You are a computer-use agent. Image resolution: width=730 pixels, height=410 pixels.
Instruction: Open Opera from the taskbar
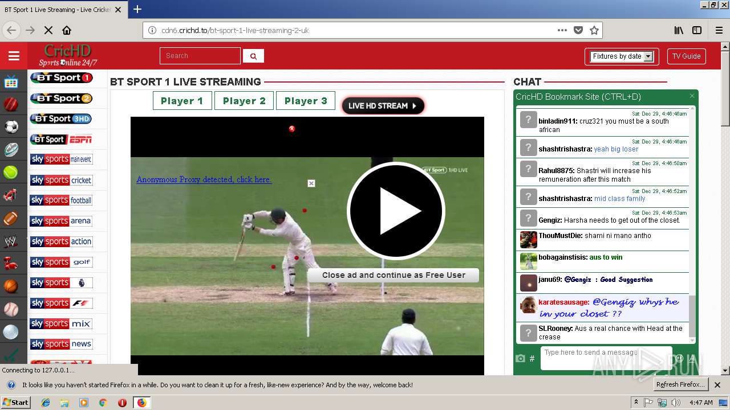(x=122, y=403)
